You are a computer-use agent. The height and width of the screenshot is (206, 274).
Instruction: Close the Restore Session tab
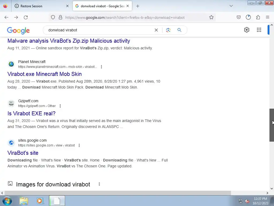67,6
